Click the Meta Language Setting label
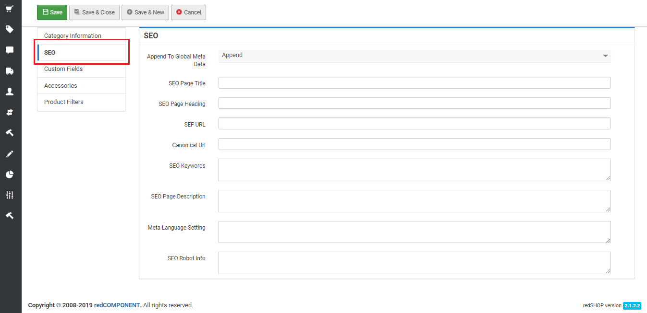This screenshot has height=313, width=647. [x=176, y=228]
